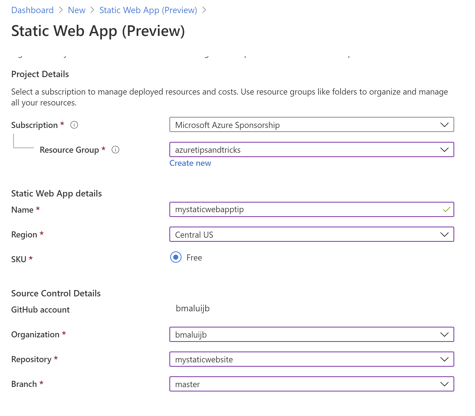Click the Repository field showing mystaticwebsite
This screenshot has height=416, width=475.
[x=312, y=359]
